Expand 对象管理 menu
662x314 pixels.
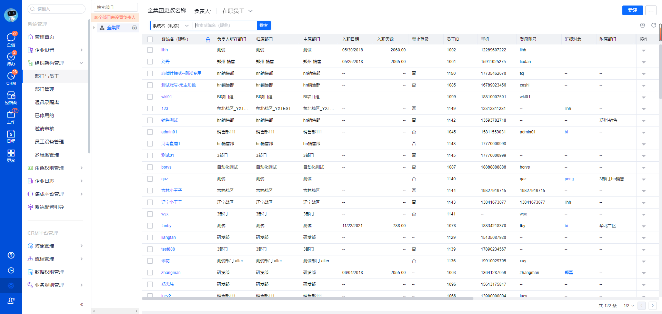point(56,246)
